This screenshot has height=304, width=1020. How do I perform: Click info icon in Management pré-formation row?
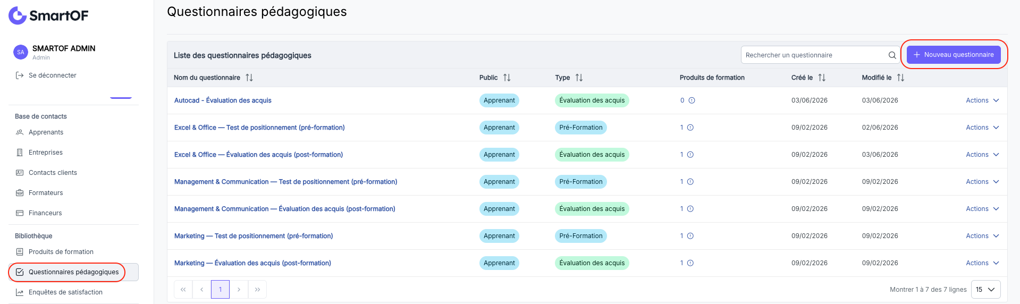(x=690, y=182)
